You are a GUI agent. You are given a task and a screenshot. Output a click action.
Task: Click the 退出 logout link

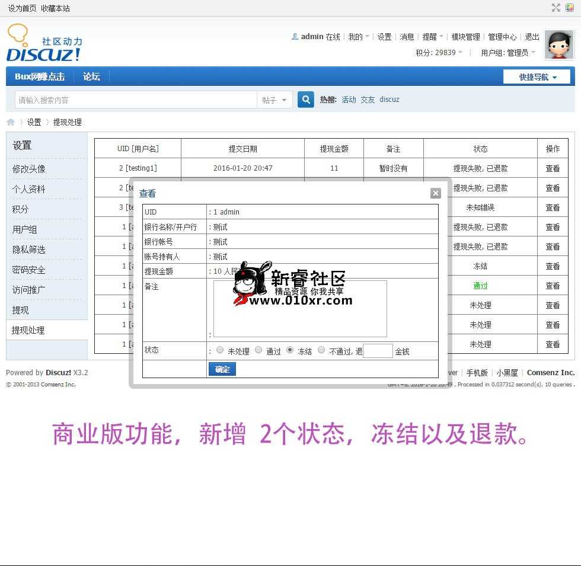[532, 37]
